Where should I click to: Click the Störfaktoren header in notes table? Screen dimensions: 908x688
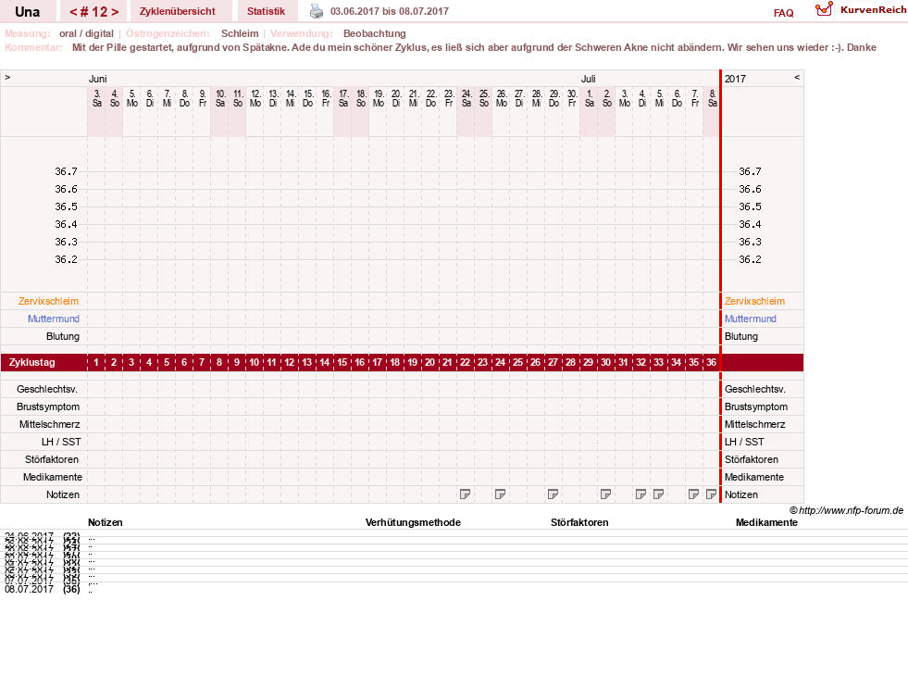[x=579, y=522]
